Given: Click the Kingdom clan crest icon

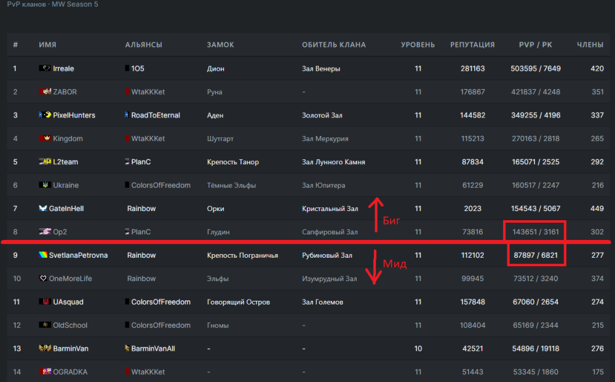Looking at the screenshot, I should [45, 138].
